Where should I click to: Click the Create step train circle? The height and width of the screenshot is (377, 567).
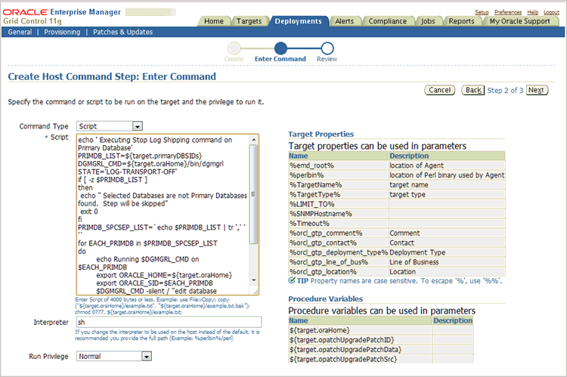[234, 48]
